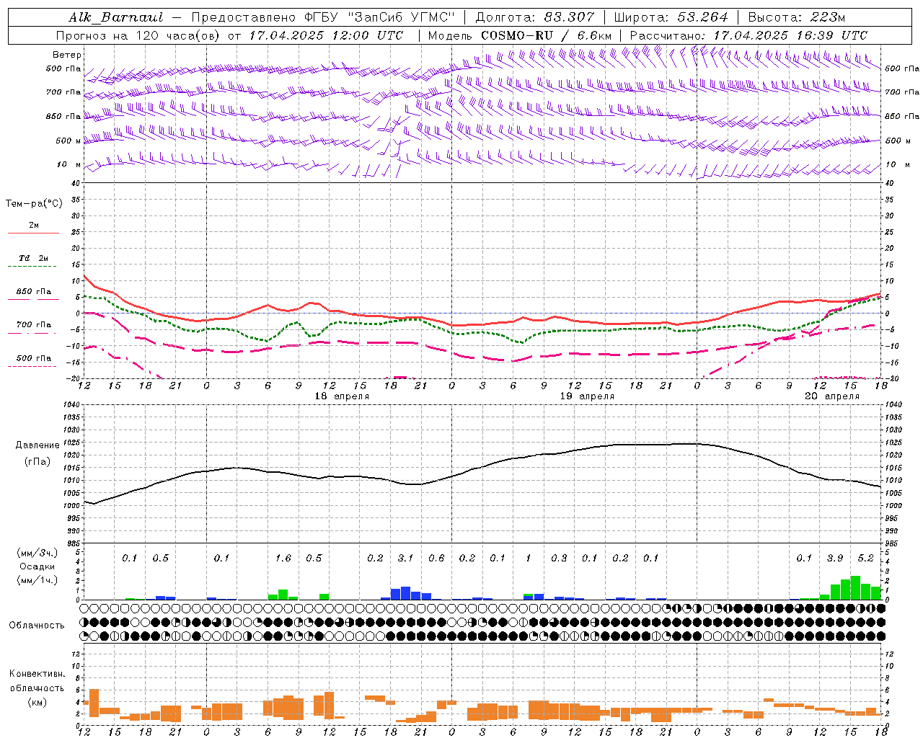The image size is (923, 738).
Task: Click the "Облачность" cloud cover label
Action: point(37,625)
